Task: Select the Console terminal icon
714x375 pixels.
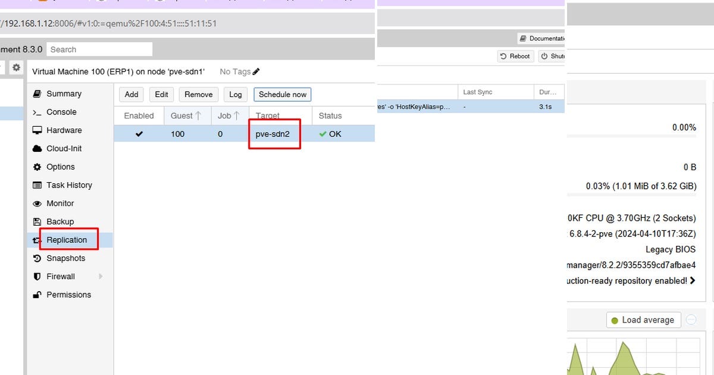Action: coord(37,112)
